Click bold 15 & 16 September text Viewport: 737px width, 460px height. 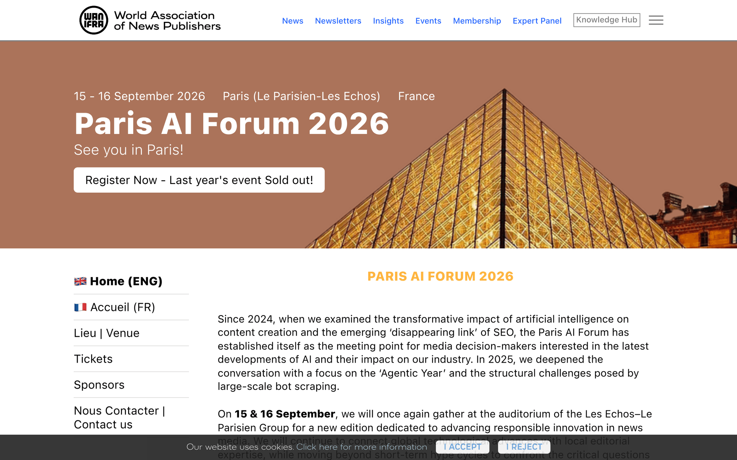tap(285, 414)
